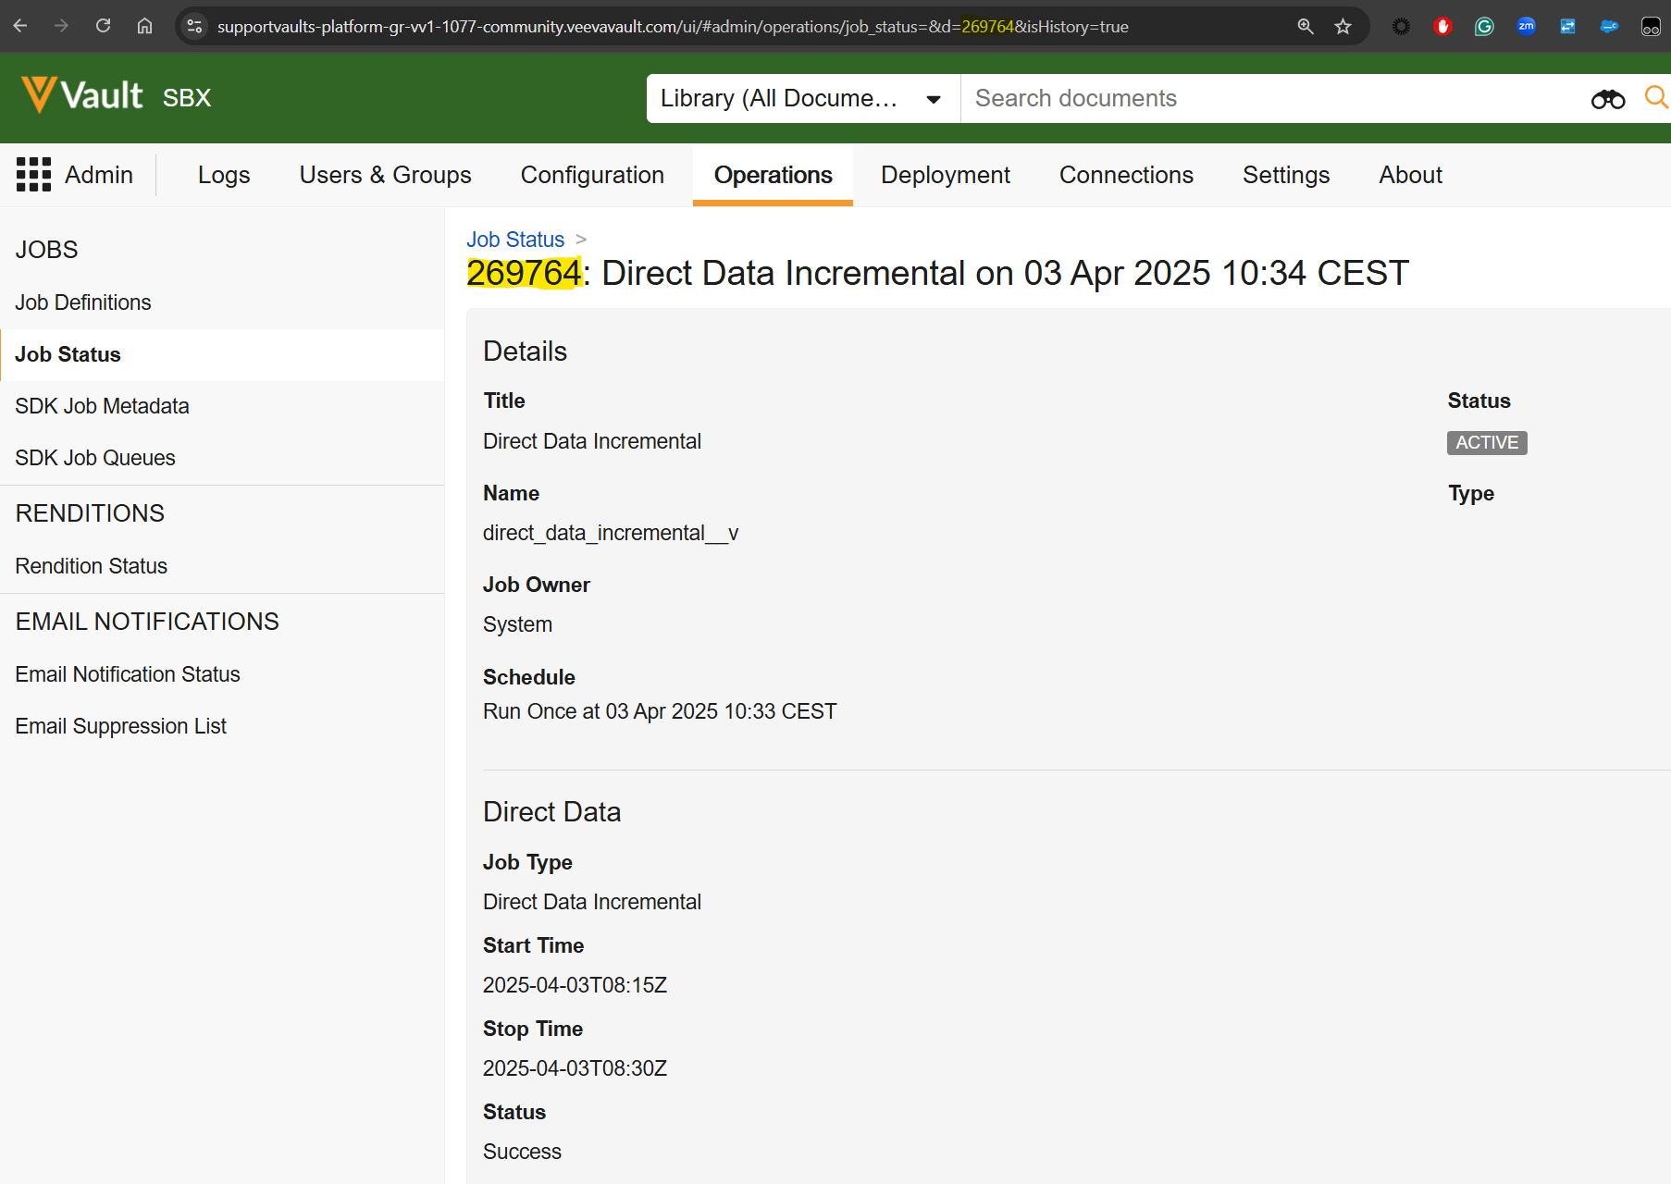The height and width of the screenshot is (1184, 1671).
Task: Open the Users & Groups tab
Action: click(385, 175)
